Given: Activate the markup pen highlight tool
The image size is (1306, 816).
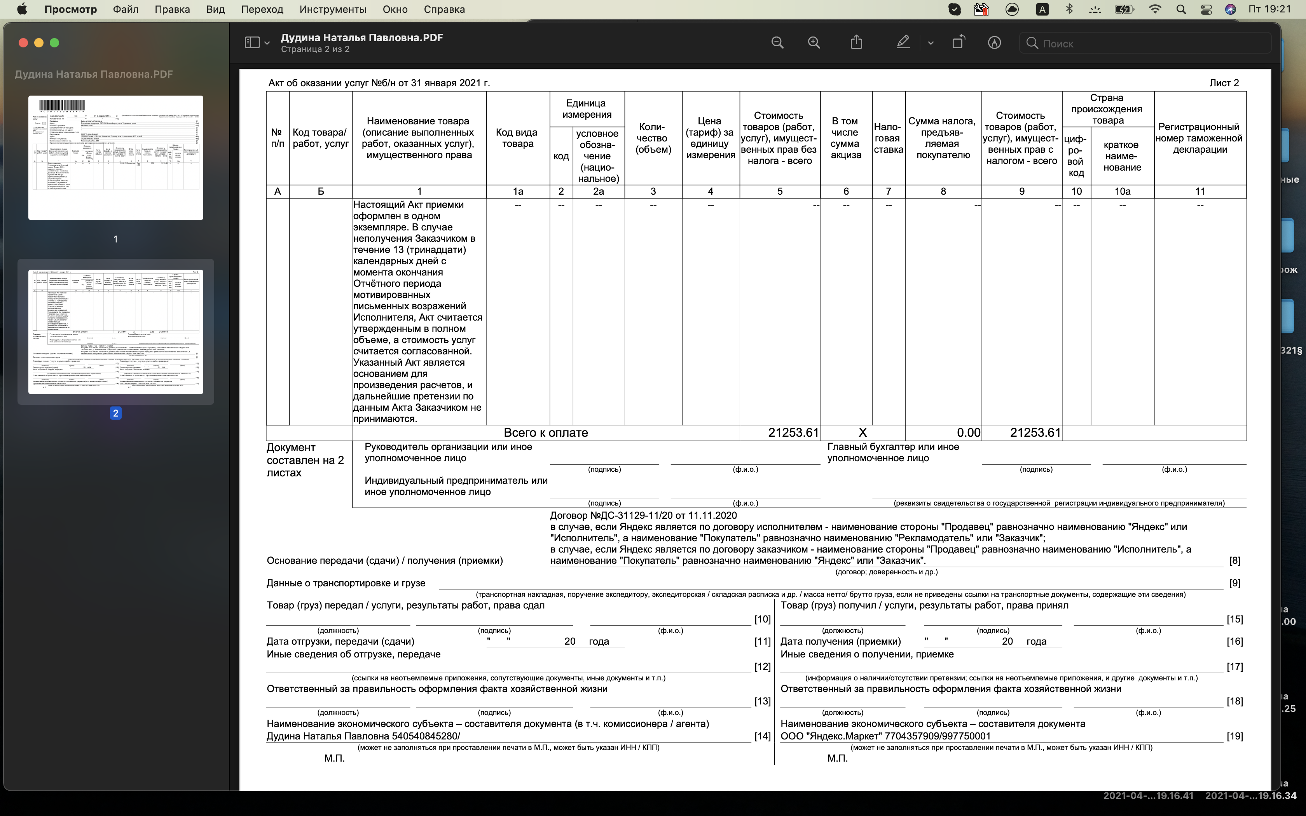Looking at the screenshot, I should point(903,42).
